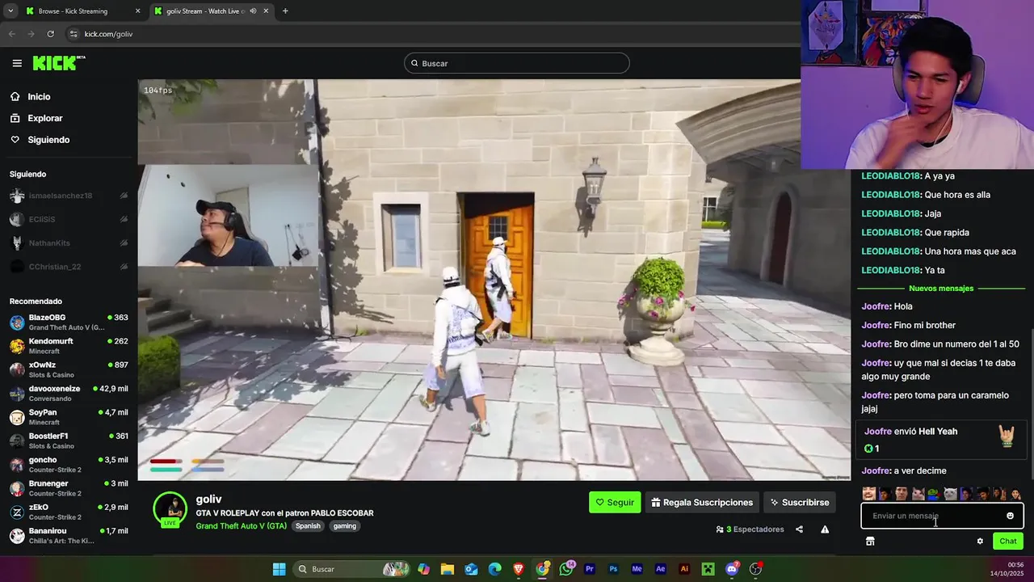Click the green Seguir button
This screenshot has height=582, width=1034.
(615, 502)
